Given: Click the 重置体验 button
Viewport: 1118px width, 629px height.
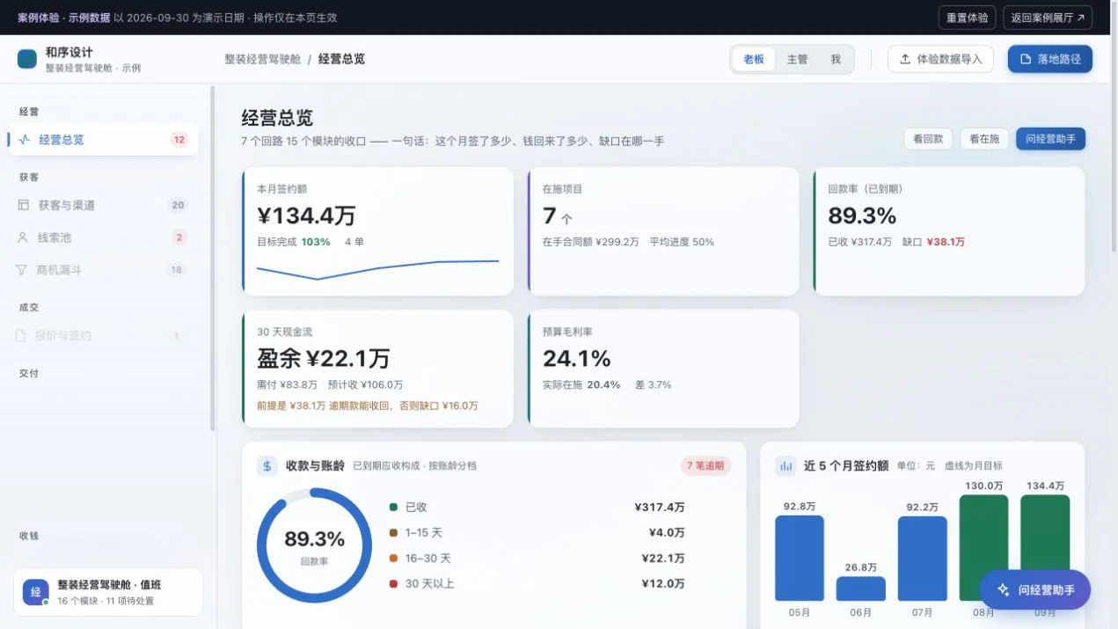Looking at the screenshot, I should tap(968, 18).
